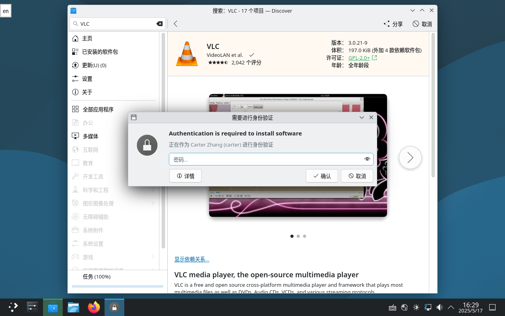Click the globe icon in system tray
The image size is (505, 316).
pyautogui.click(x=404, y=307)
